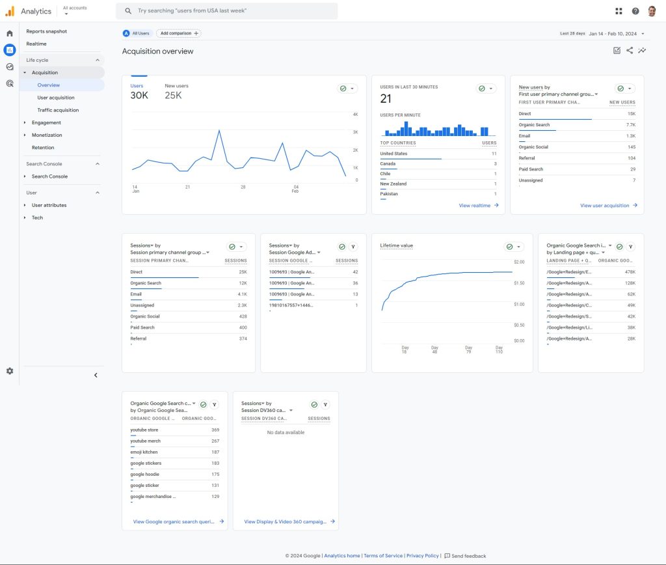Open the All accounts dropdown
This screenshot has width=666, height=565.
click(x=74, y=10)
